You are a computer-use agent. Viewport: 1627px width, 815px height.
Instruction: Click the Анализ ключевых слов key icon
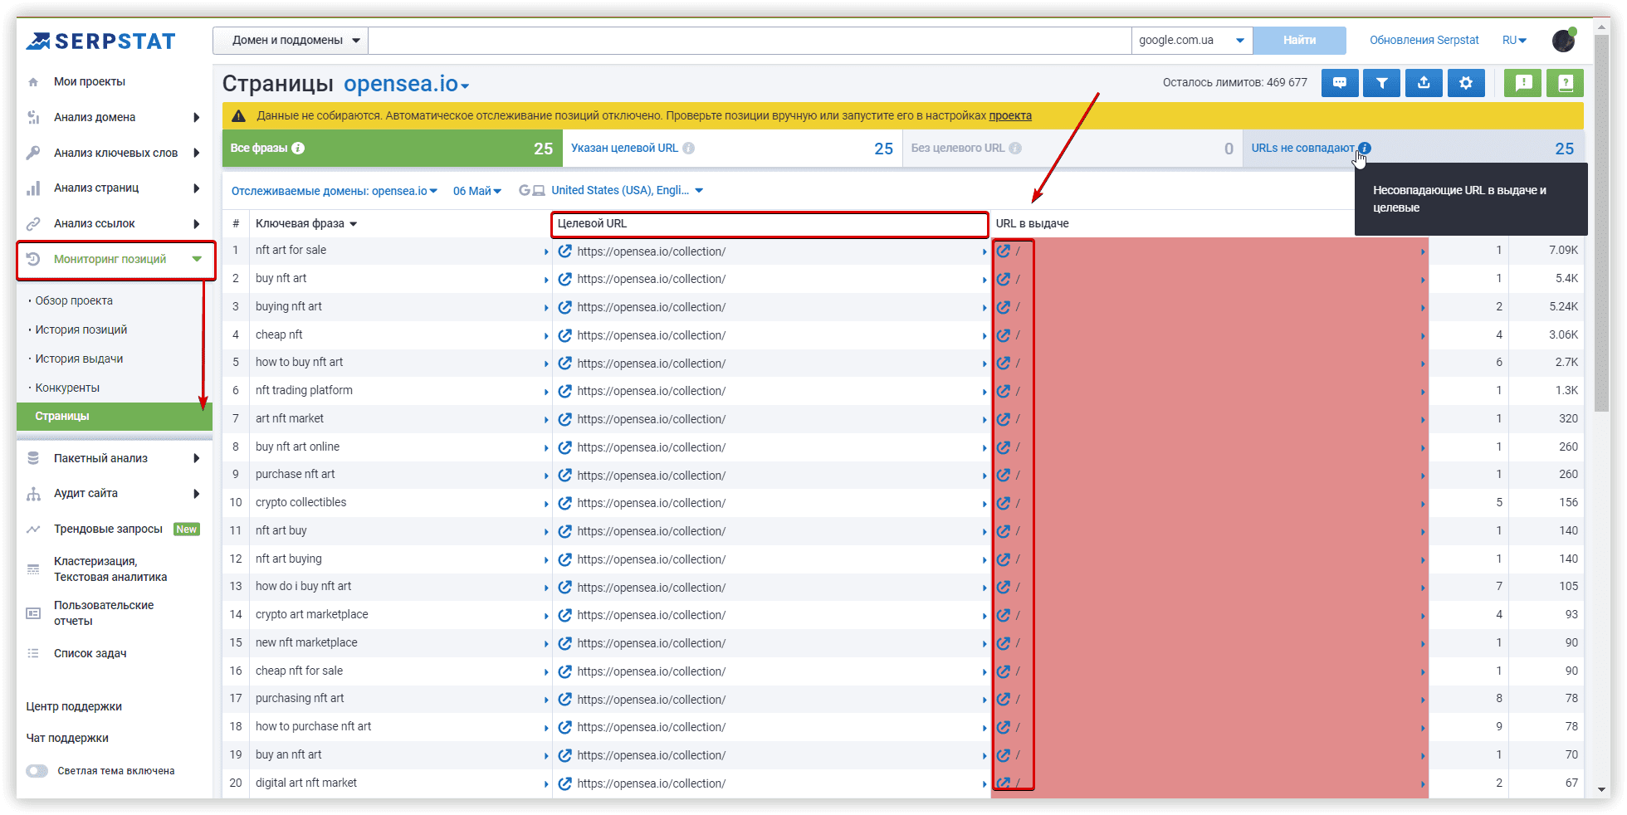tap(33, 153)
